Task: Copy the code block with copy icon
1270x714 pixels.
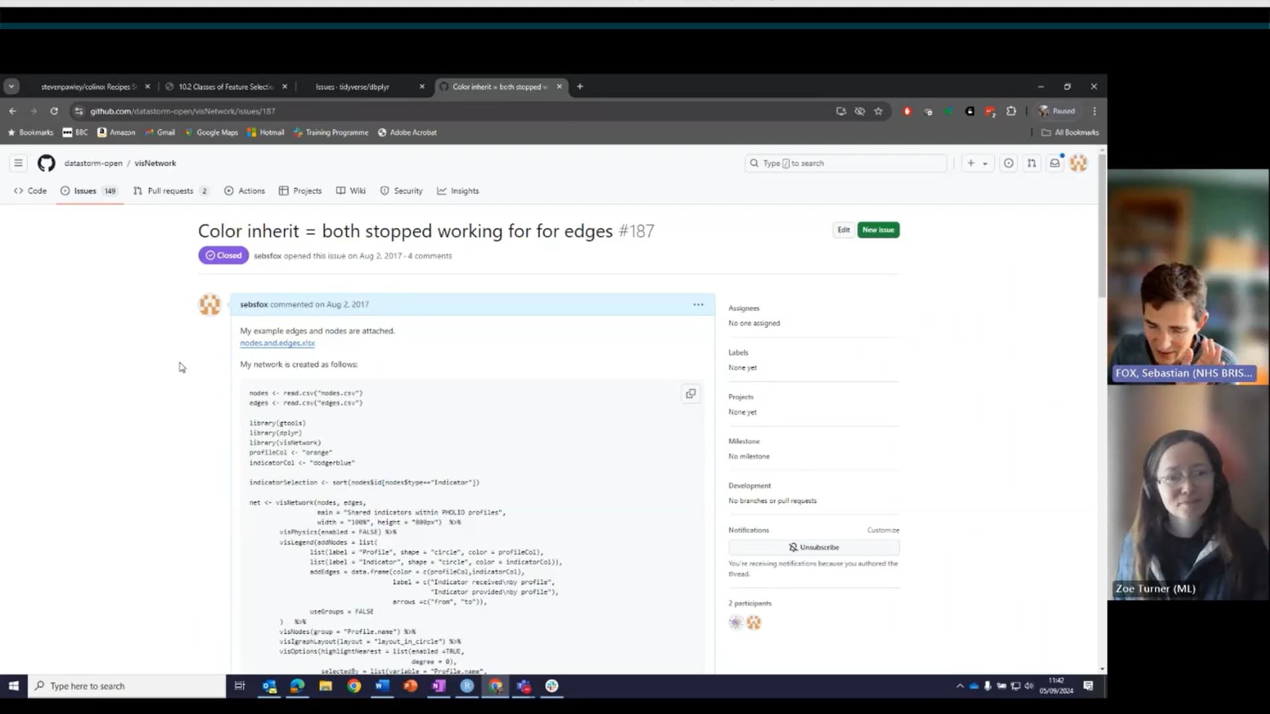Action: click(691, 394)
